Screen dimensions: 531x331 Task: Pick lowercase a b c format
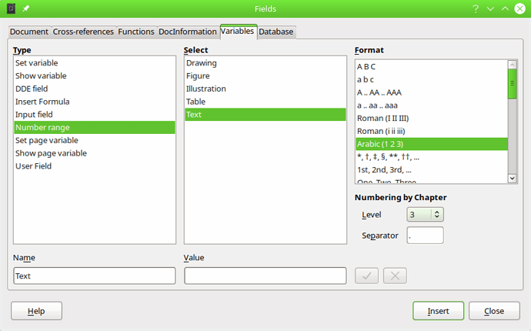tap(432, 79)
